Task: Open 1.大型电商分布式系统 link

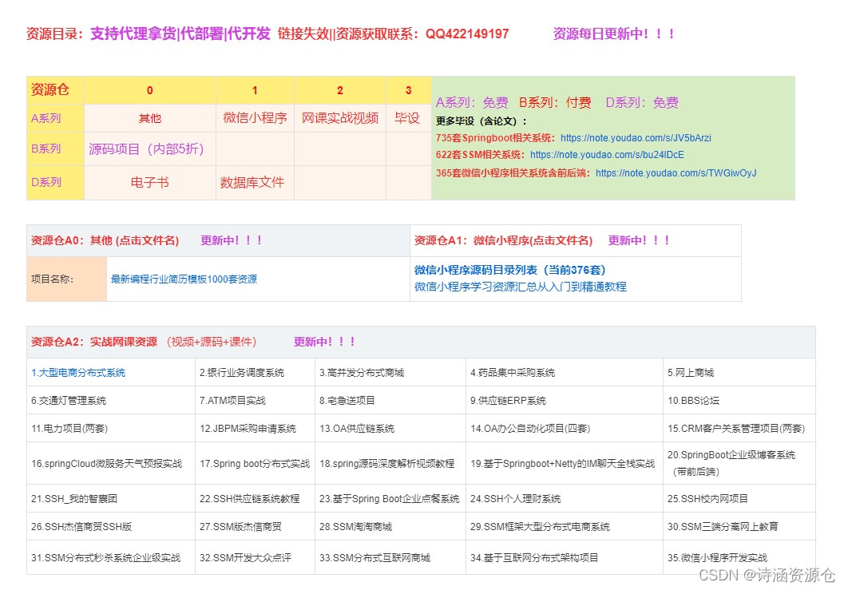Action: pyautogui.click(x=78, y=373)
